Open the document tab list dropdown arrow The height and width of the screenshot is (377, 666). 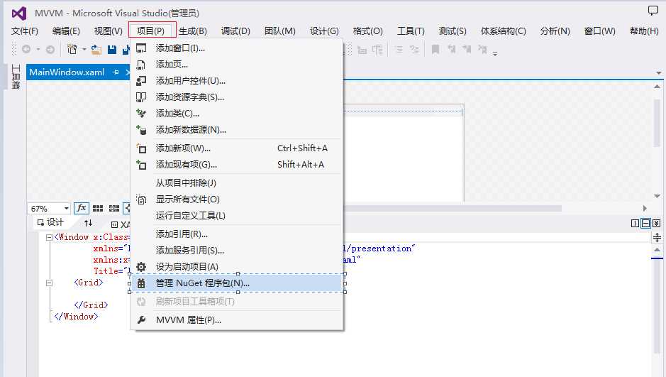point(659,73)
